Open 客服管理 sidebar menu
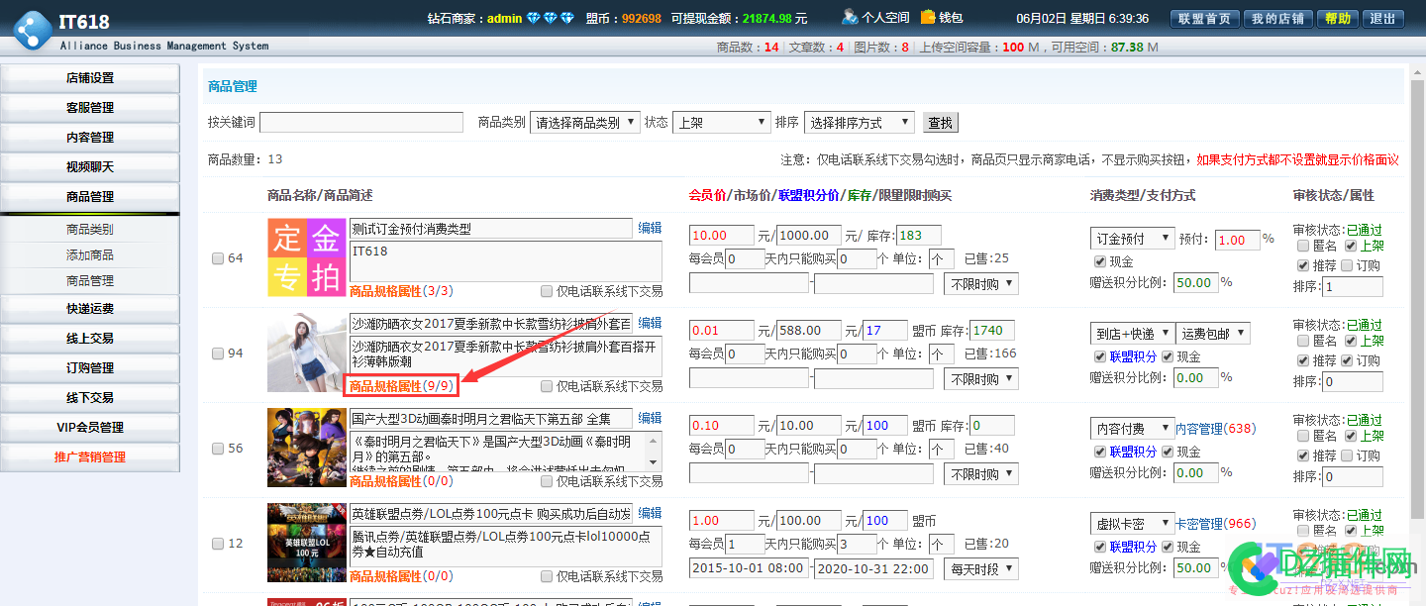Viewport: 1426px width, 606px height. click(x=90, y=108)
